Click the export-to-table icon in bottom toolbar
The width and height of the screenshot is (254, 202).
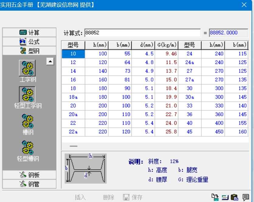(216, 197)
